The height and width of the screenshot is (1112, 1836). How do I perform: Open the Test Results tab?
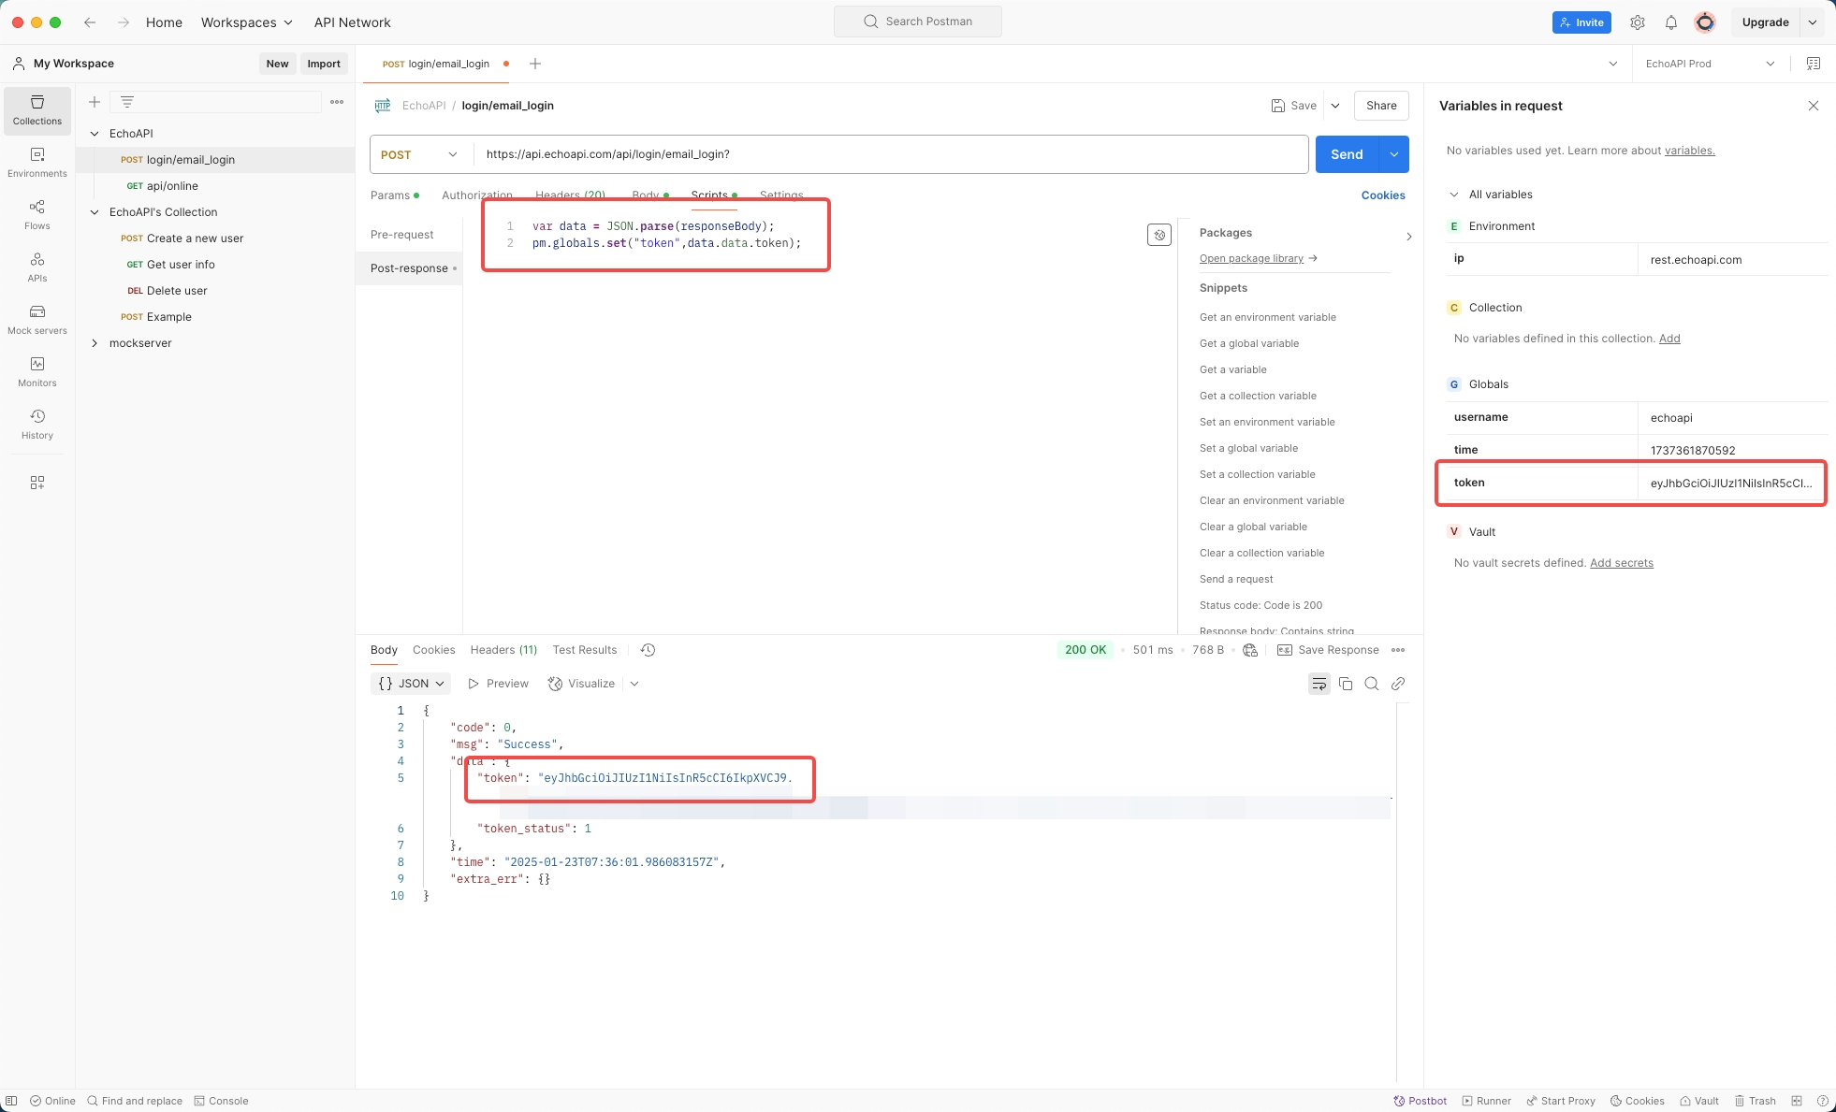[x=585, y=650]
